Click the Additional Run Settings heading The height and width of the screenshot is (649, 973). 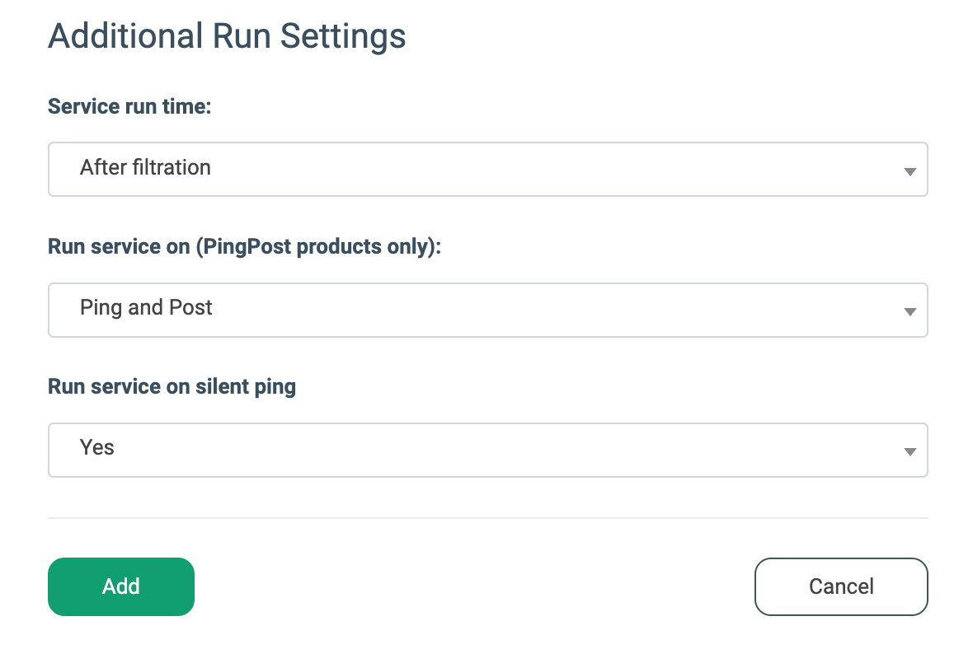click(x=227, y=36)
